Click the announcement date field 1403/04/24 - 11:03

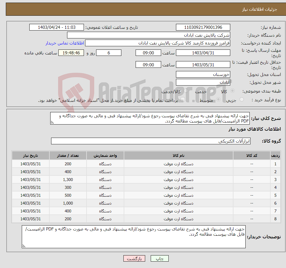click(57, 27)
